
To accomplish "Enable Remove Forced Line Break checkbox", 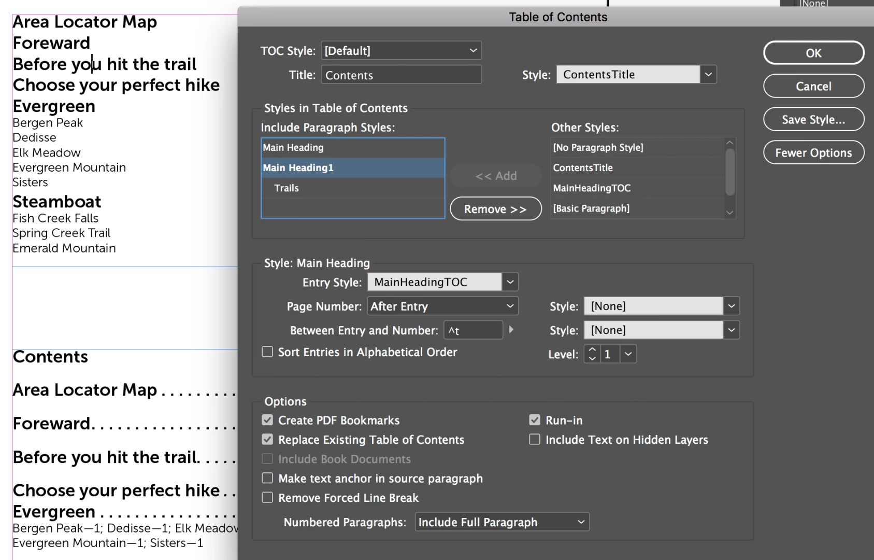I will pos(267,497).
